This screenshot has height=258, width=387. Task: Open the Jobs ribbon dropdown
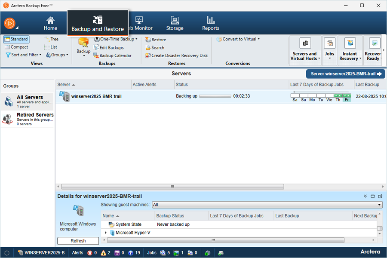(x=329, y=51)
